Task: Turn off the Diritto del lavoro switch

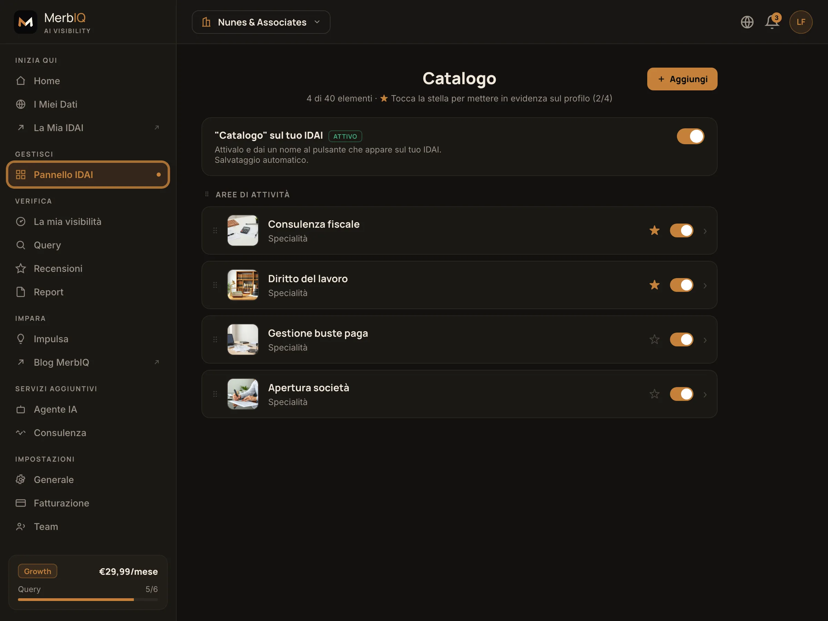Action: [681, 285]
